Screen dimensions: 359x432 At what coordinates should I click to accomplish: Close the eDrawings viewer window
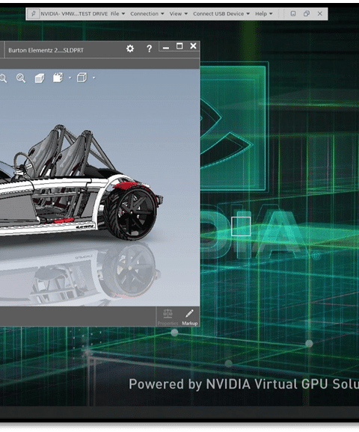pyautogui.click(x=193, y=46)
